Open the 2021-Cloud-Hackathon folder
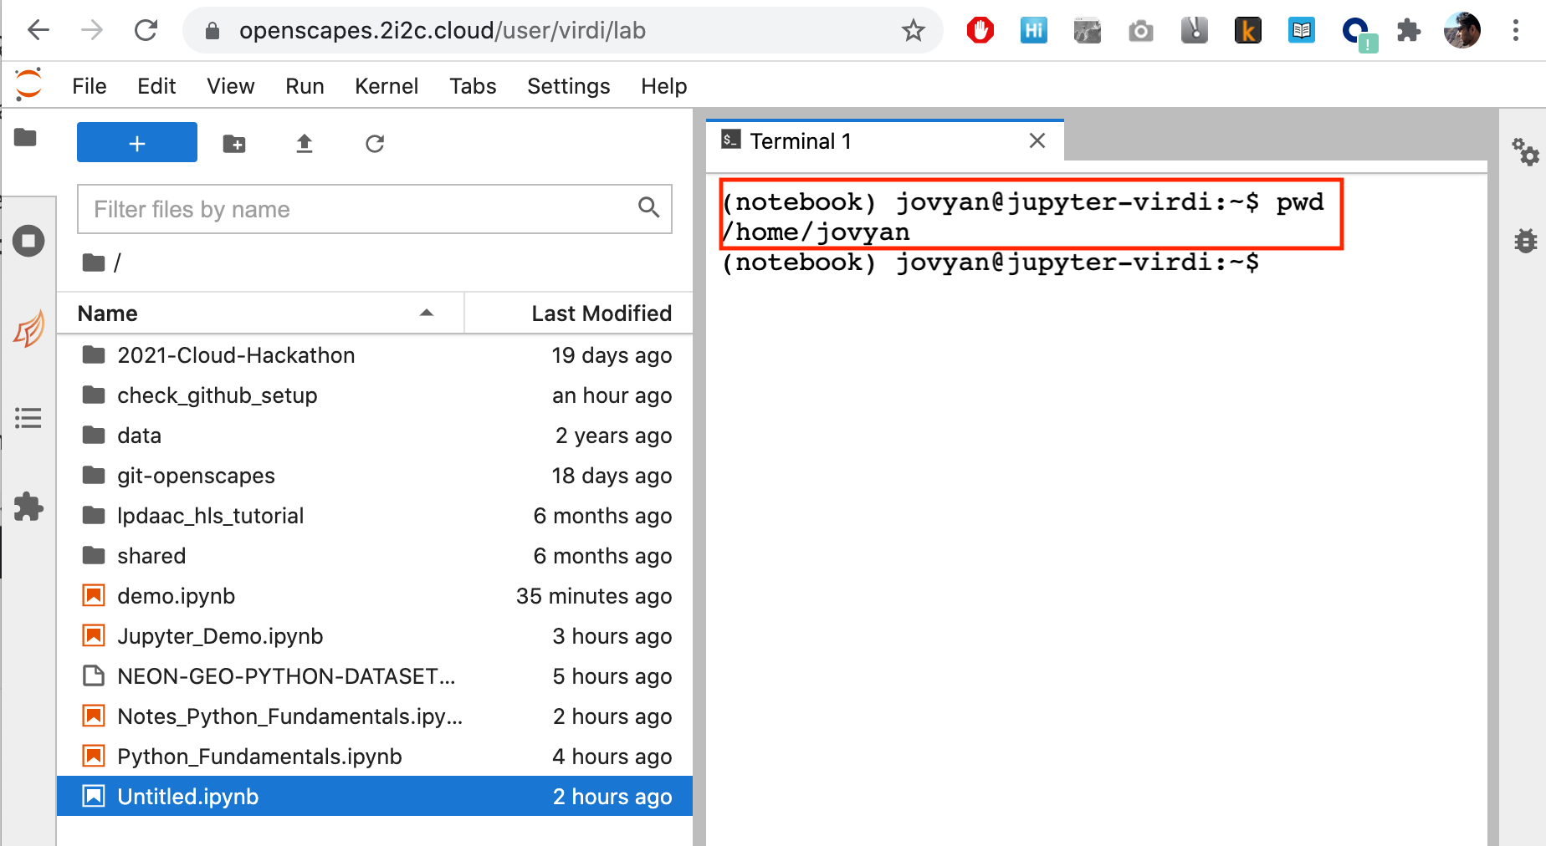Viewport: 1546px width, 846px height. tap(236, 355)
